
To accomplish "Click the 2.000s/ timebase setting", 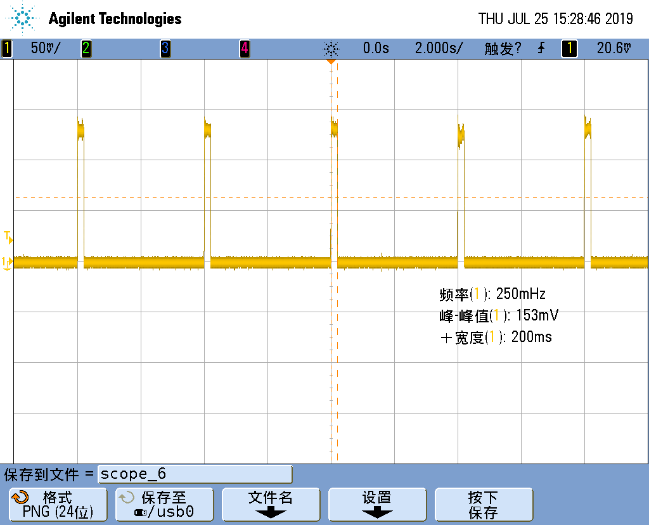I will tap(439, 48).
